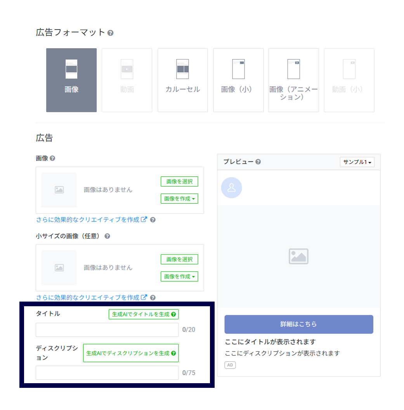Click the help icon beside 画像 label
The height and width of the screenshot is (410, 404).
52,159
